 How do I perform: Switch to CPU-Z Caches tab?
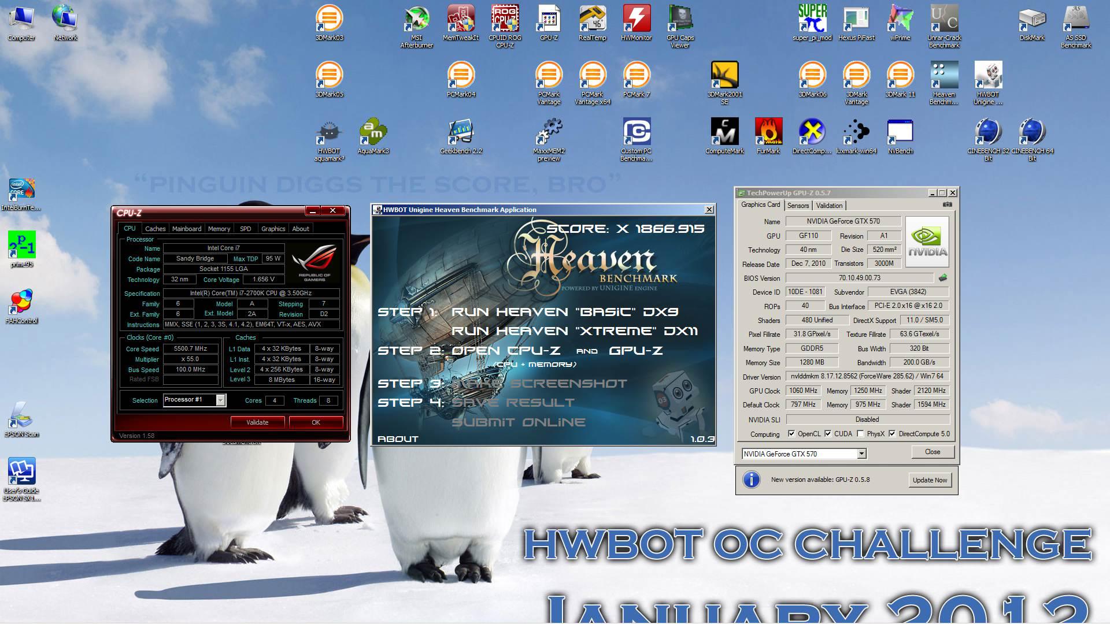[x=155, y=229]
